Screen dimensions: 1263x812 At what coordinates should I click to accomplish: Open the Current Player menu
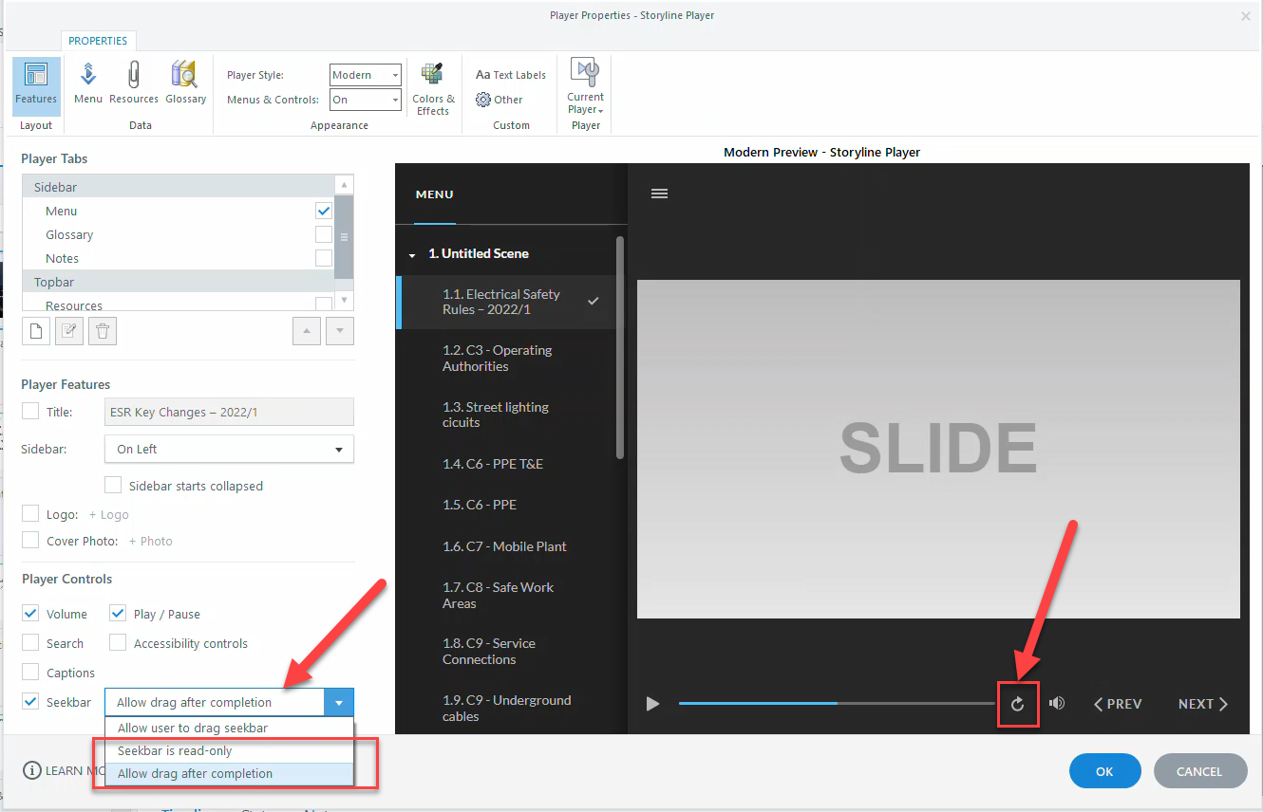pos(586,86)
